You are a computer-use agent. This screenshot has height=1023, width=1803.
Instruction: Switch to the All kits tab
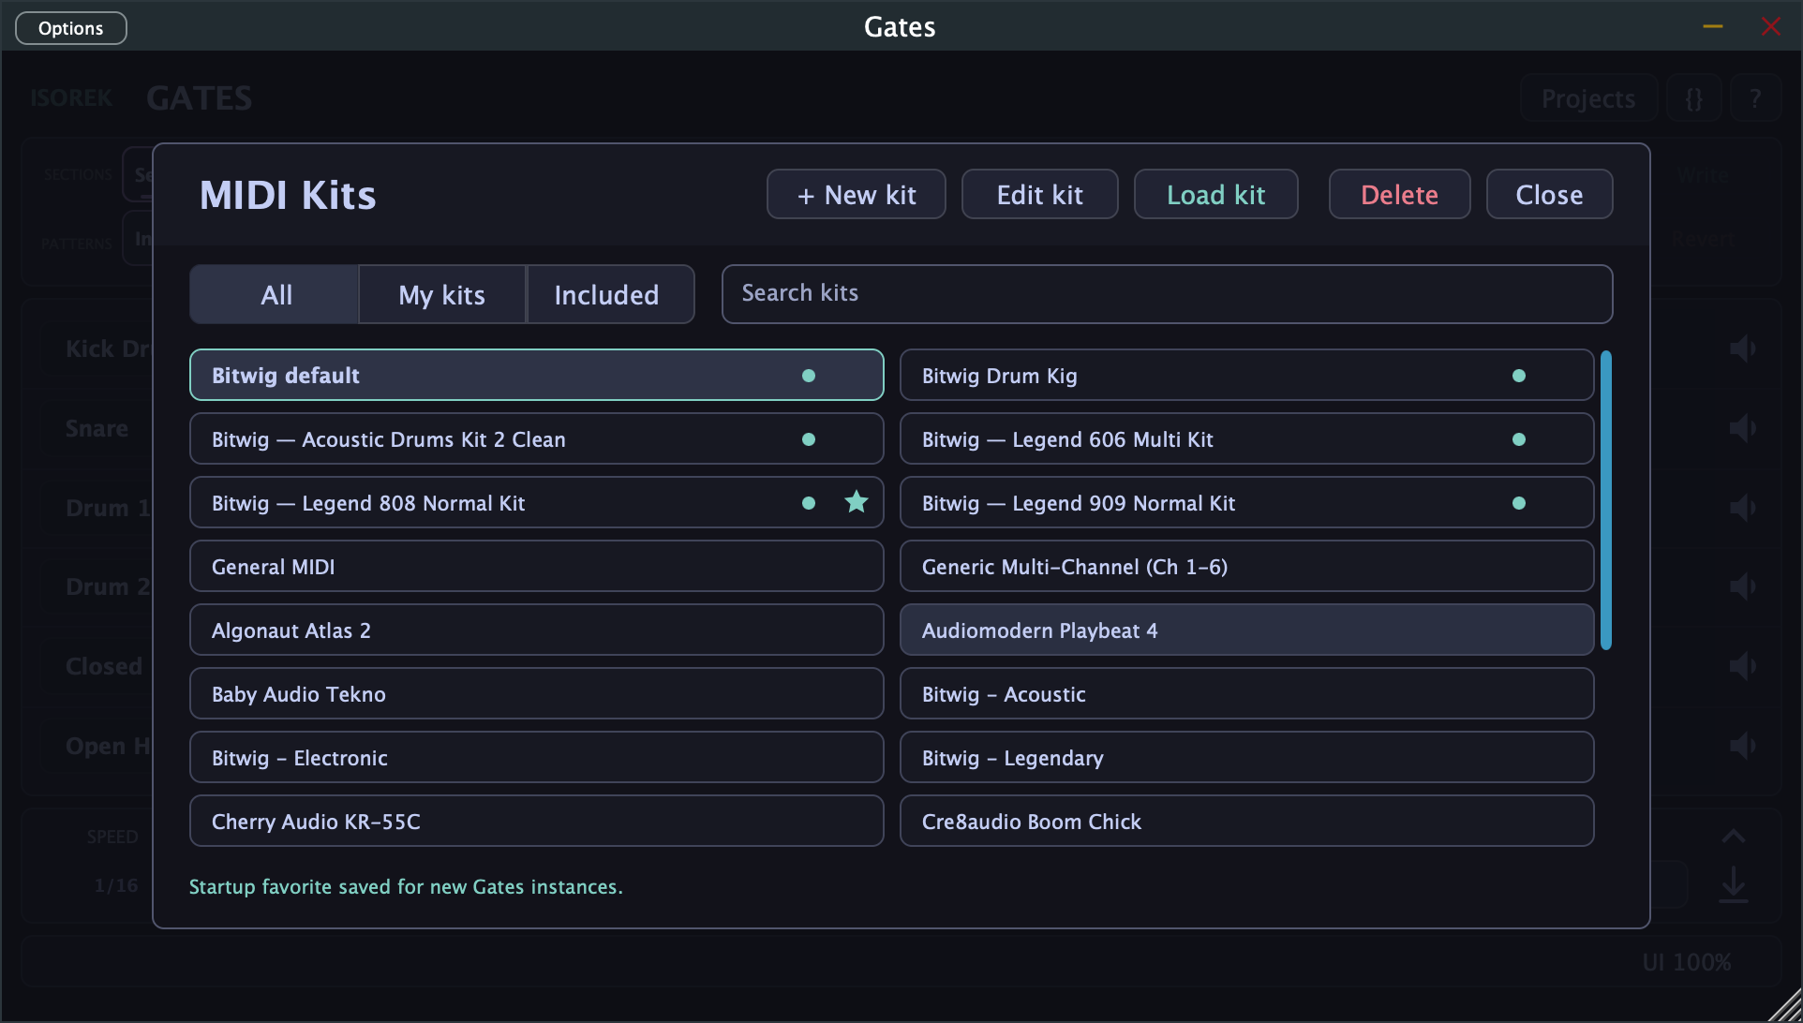coord(276,294)
